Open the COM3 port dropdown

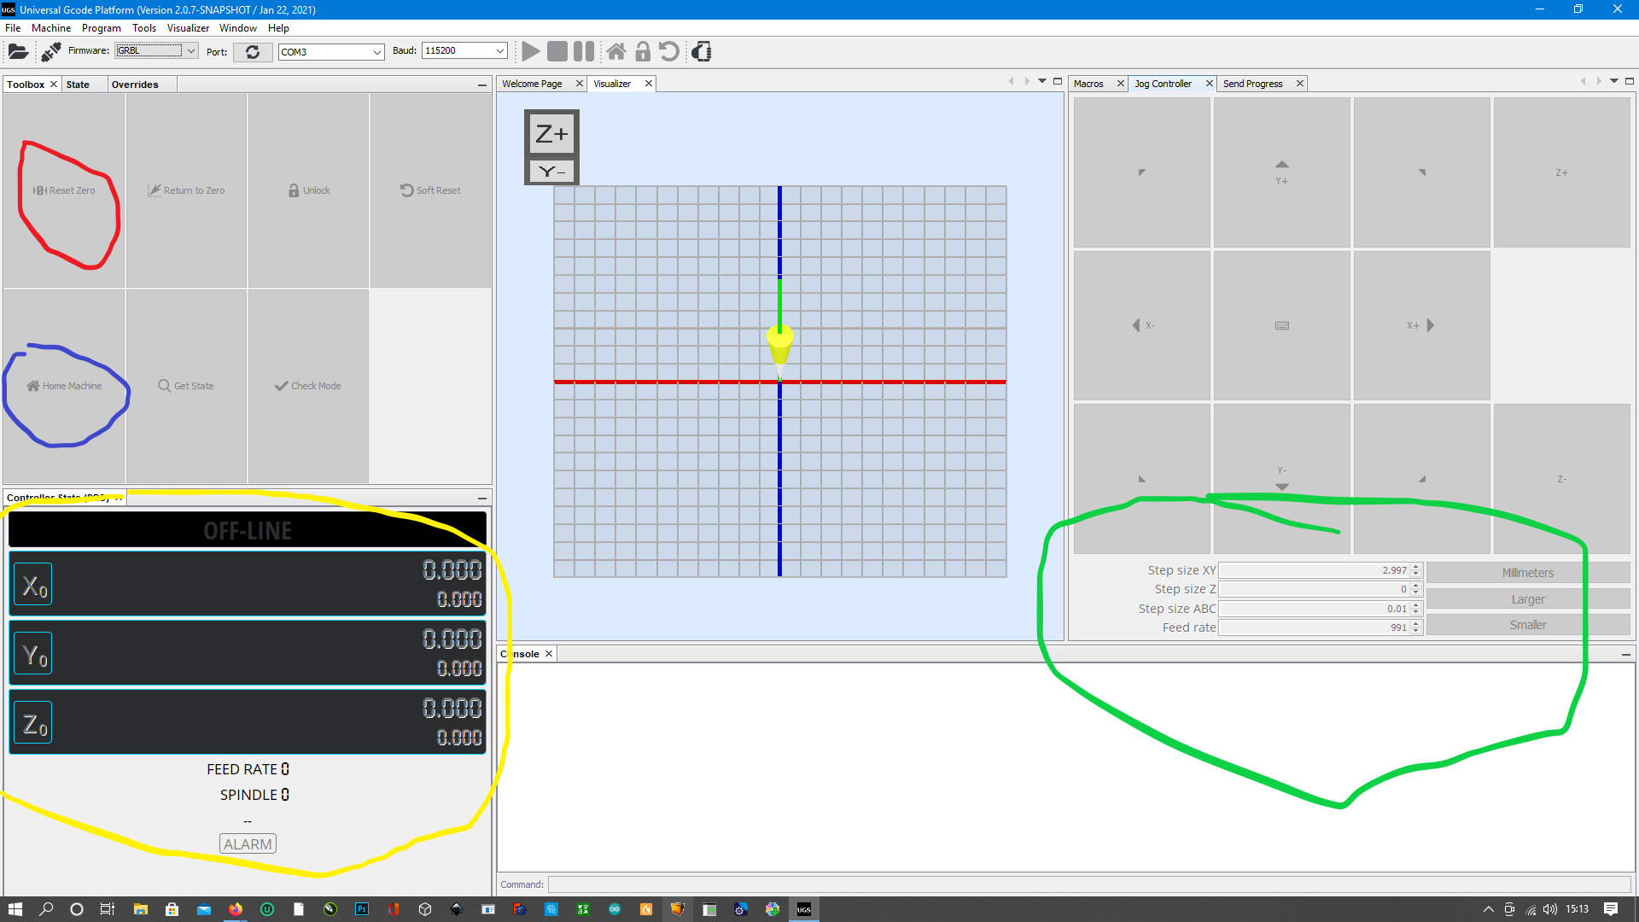click(376, 52)
